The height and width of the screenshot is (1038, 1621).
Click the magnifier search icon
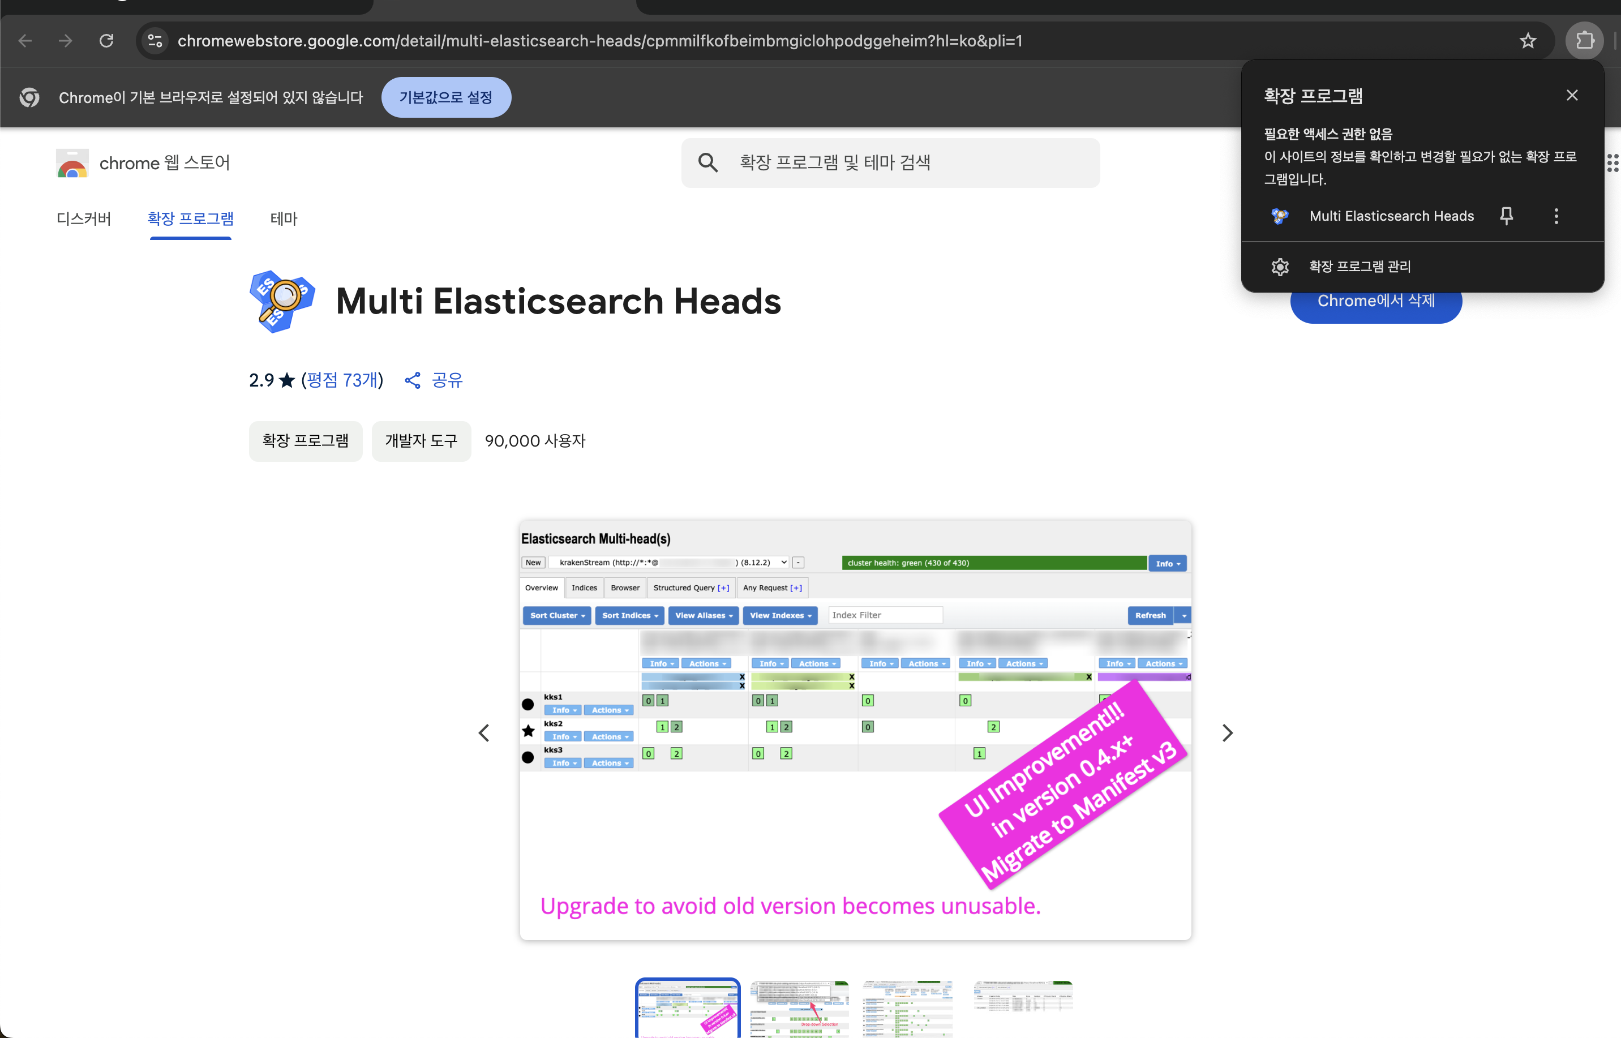707,162
